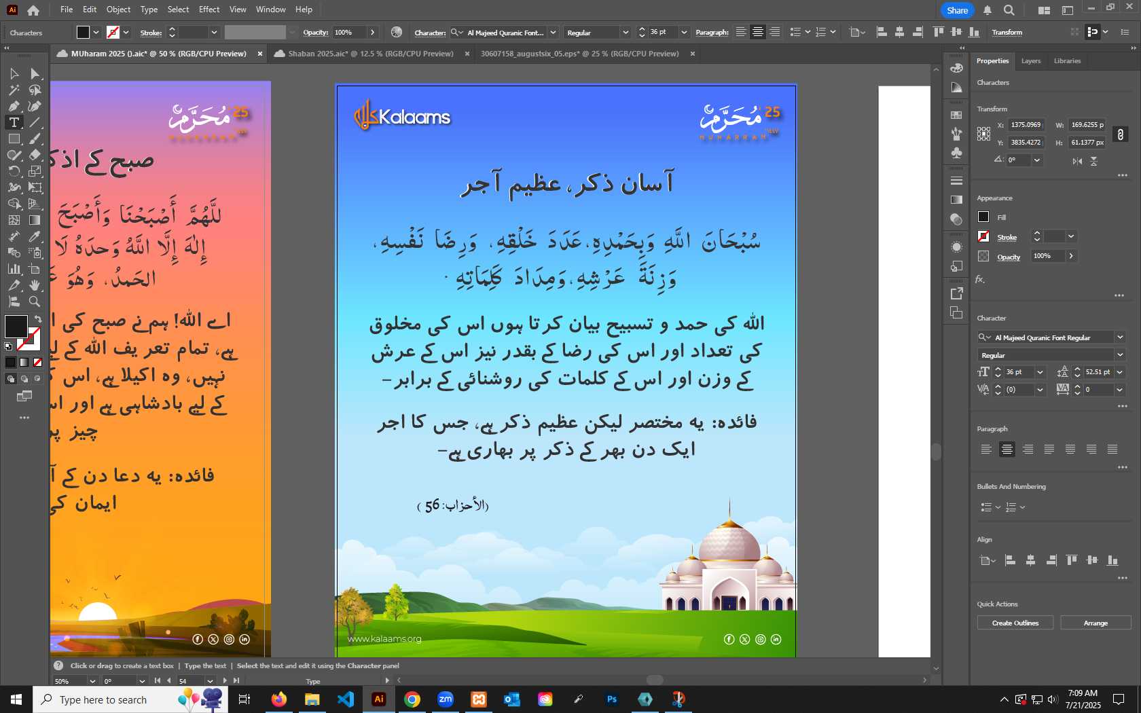The width and height of the screenshot is (1141, 713).
Task: Select the Column Graph tool
Action: point(14,269)
